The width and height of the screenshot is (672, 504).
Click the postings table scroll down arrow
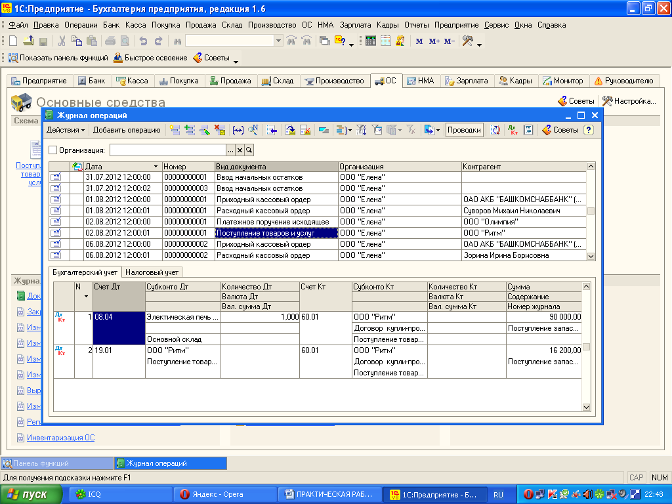[x=586, y=407]
